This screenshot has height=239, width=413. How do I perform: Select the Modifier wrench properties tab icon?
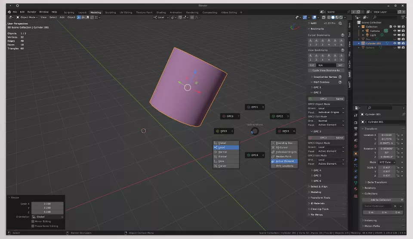point(356,159)
